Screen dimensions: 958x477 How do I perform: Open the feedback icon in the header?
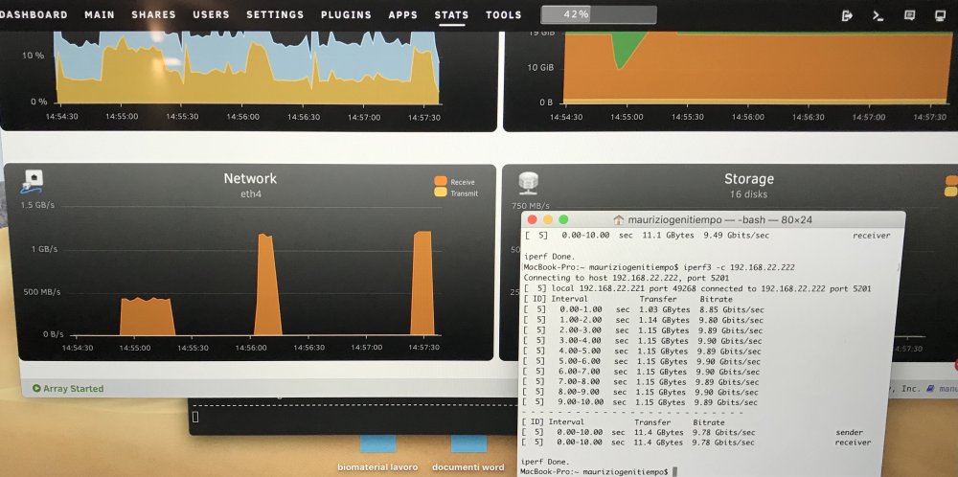click(909, 16)
